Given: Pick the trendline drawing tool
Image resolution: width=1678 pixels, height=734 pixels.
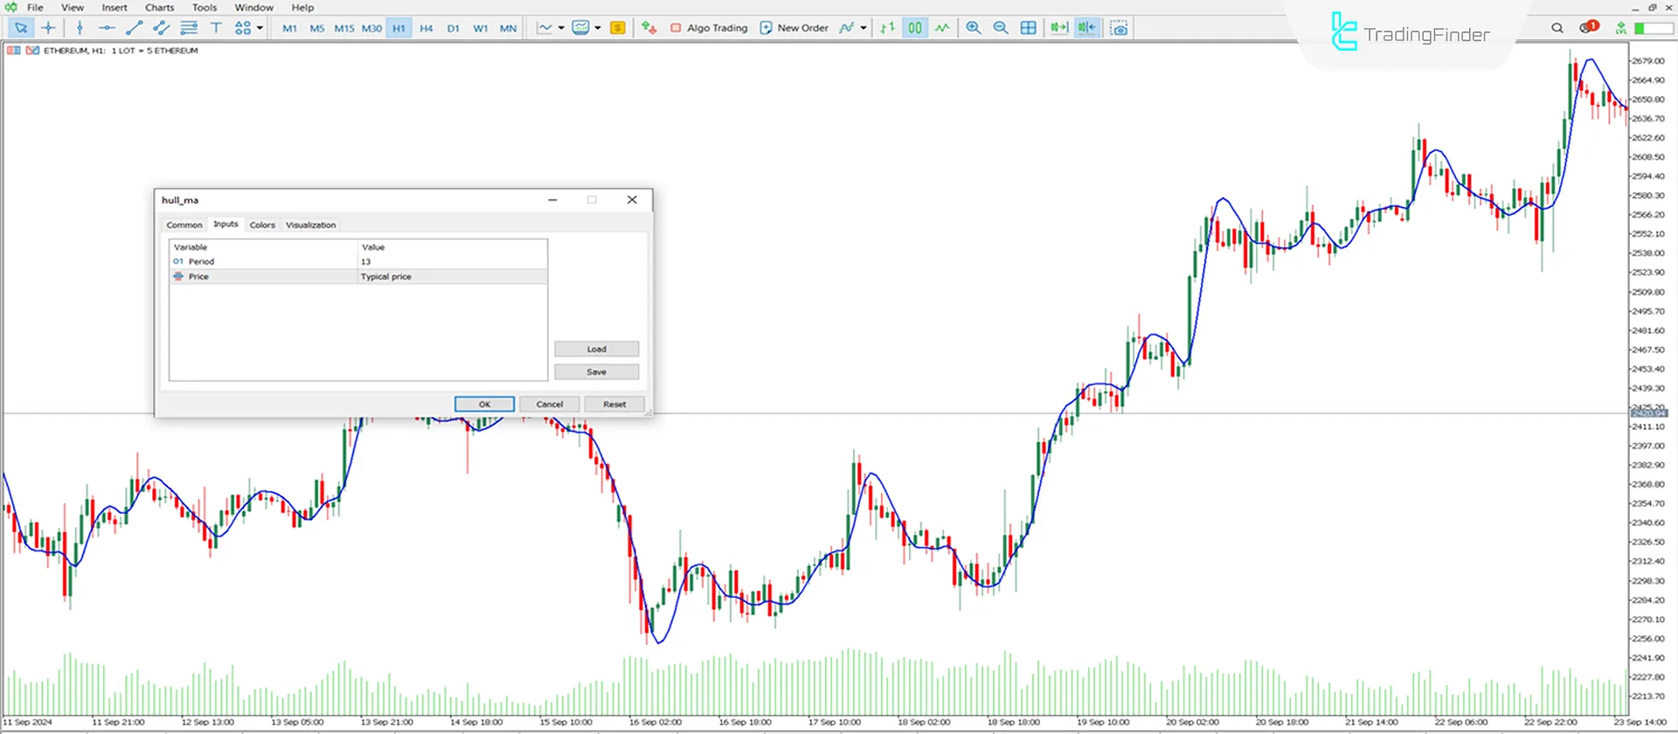Looking at the screenshot, I should (x=134, y=28).
